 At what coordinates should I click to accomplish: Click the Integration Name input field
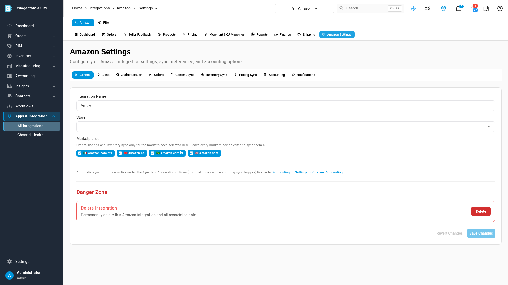tap(285, 106)
